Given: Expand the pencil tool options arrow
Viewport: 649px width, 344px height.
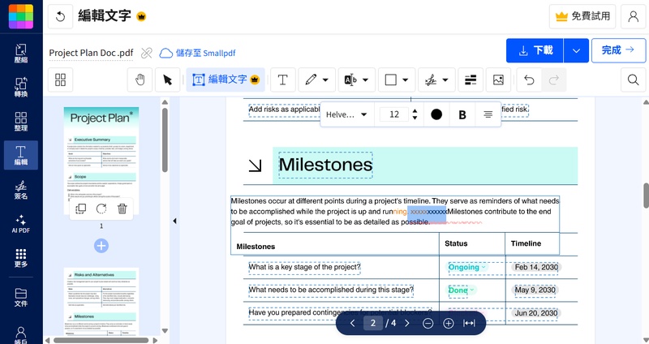Looking at the screenshot, I should coord(325,80).
